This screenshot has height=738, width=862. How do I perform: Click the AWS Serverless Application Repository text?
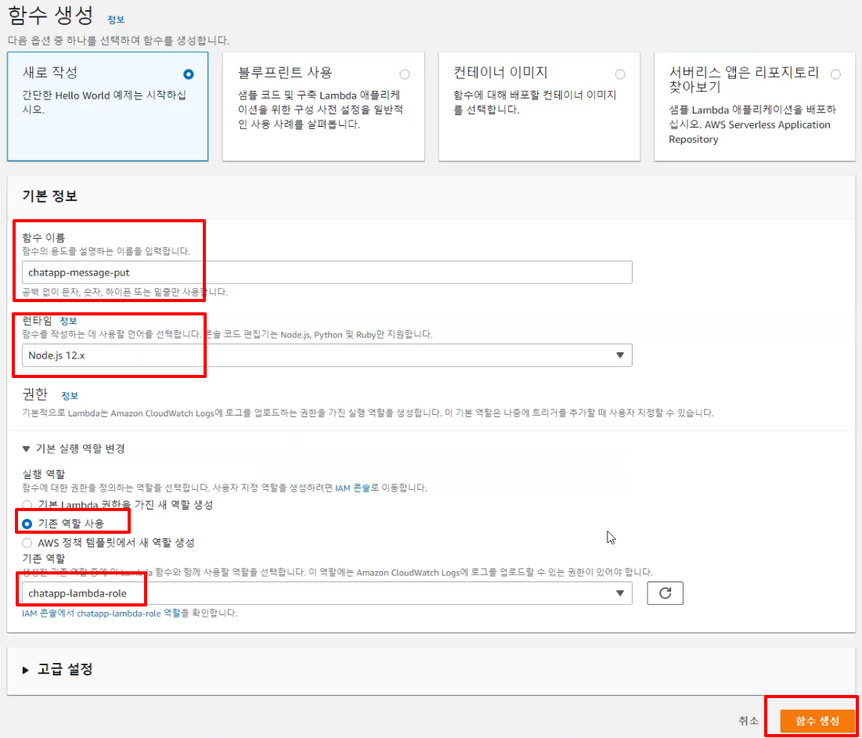tap(749, 132)
